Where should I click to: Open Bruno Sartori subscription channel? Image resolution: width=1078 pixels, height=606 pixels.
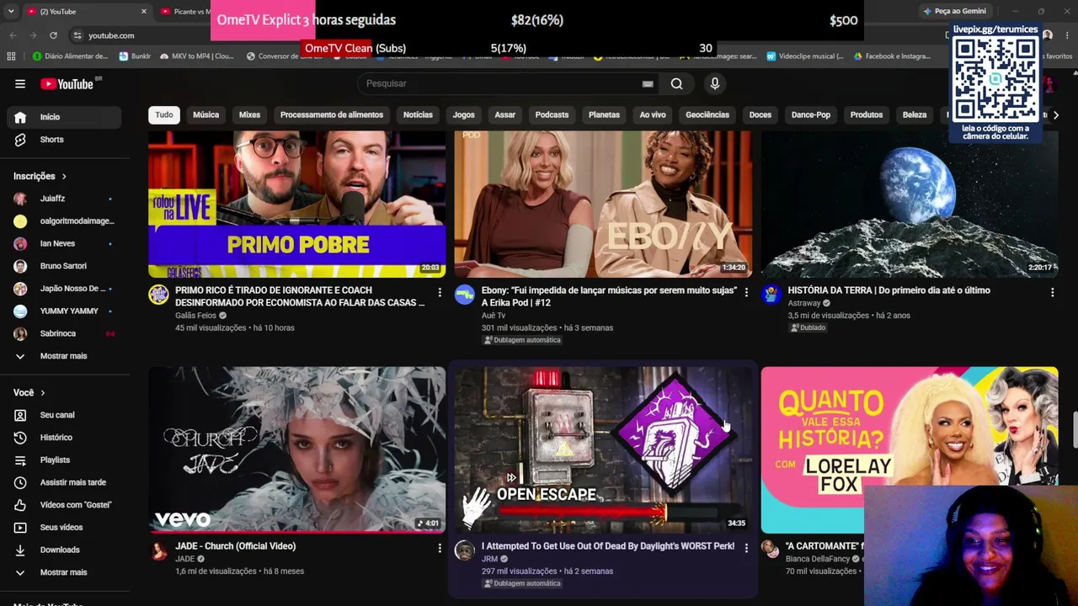(x=65, y=266)
